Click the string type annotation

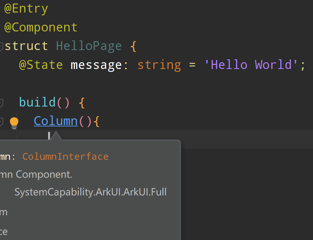[159, 65]
